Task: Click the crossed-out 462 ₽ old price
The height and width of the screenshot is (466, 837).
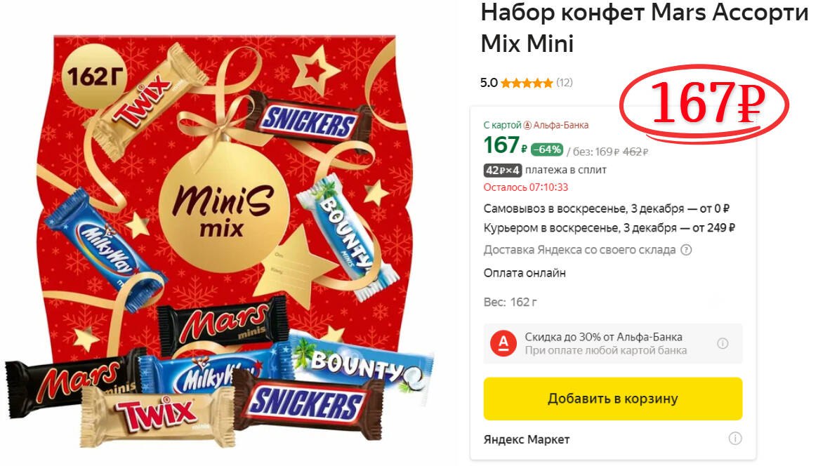Action: pyautogui.click(x=635, y=152)
